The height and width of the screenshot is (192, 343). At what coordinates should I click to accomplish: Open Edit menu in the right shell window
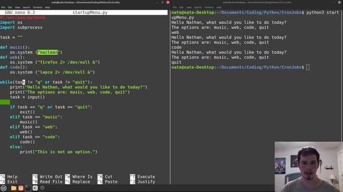pyautogui.click(x=181, y=7)
